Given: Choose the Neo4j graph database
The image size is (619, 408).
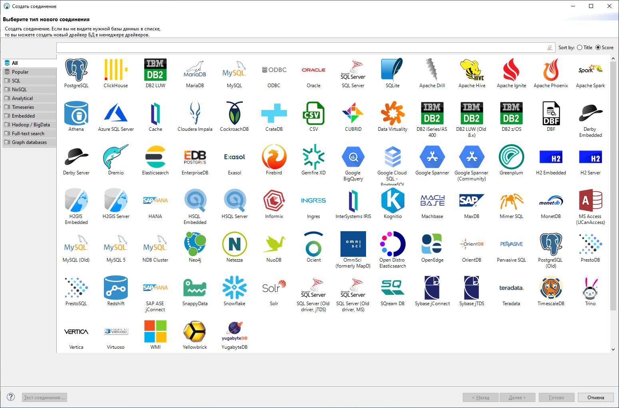Looking at the screenshot, I should (195, 244).
